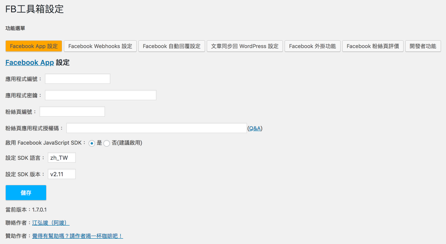The height and width of the screenshot is (244, 446).
Task: Edit the SDK 語言 field showing zh_TW
Action: [62, 158]
